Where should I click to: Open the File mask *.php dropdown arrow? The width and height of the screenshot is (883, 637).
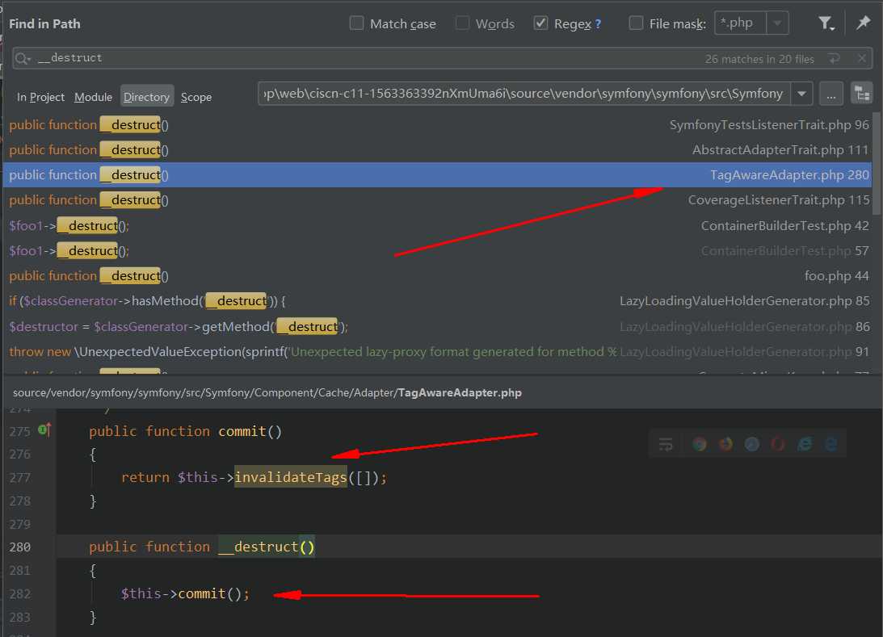[x=777, y=23]
